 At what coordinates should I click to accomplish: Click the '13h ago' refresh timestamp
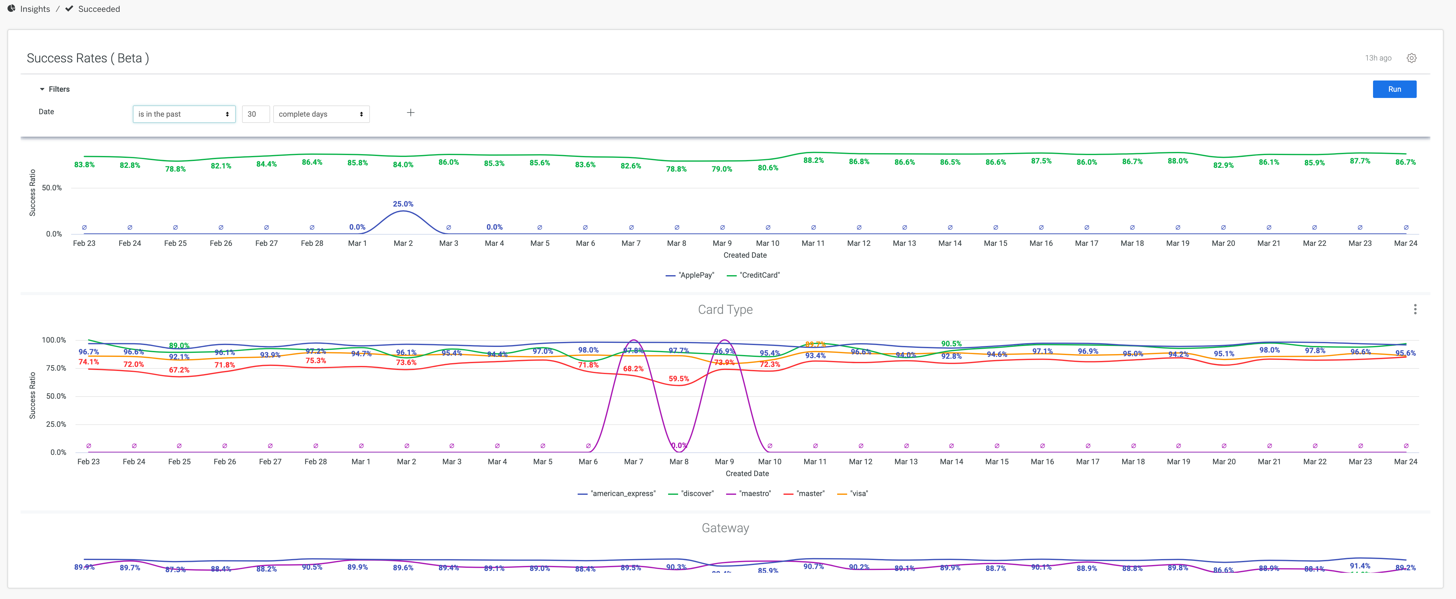pos(1378,58)
